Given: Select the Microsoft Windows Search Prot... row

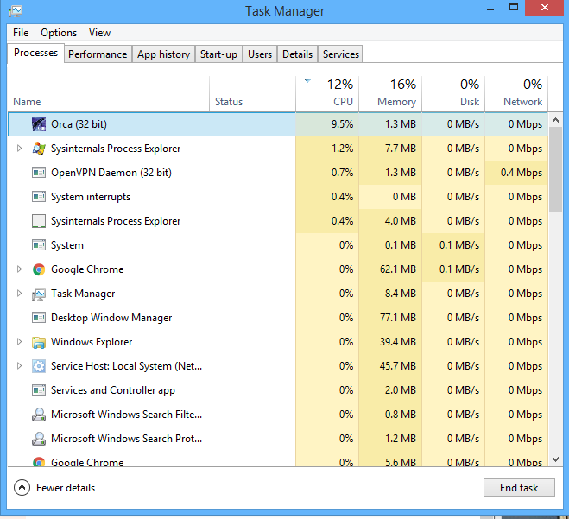Looking at the screenshot, I should [278, 439].
